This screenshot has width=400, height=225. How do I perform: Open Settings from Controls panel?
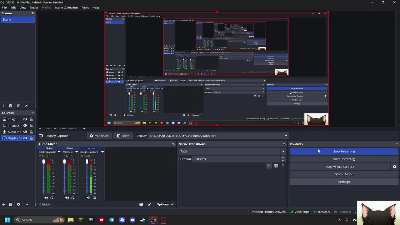tap(344, 182)
